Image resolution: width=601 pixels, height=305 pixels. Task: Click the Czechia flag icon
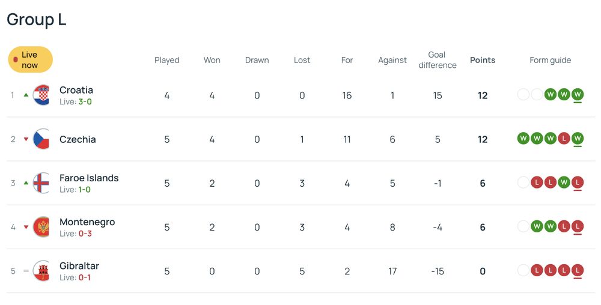click(x=41, y=139)
